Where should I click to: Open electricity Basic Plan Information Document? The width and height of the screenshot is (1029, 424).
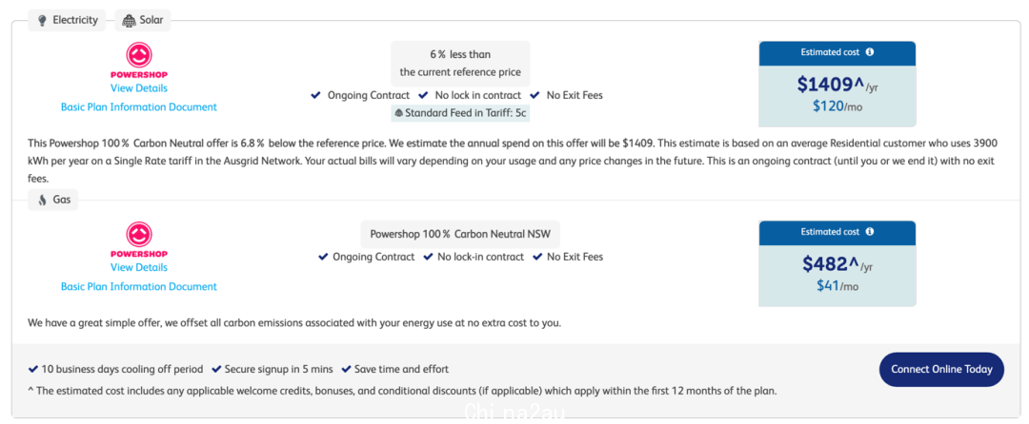pos(139,107)
